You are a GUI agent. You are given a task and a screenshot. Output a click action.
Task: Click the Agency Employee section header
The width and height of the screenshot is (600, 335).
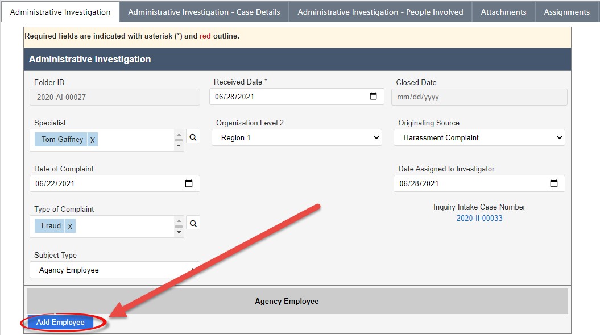pyautogui.click(x=297, y=301)
